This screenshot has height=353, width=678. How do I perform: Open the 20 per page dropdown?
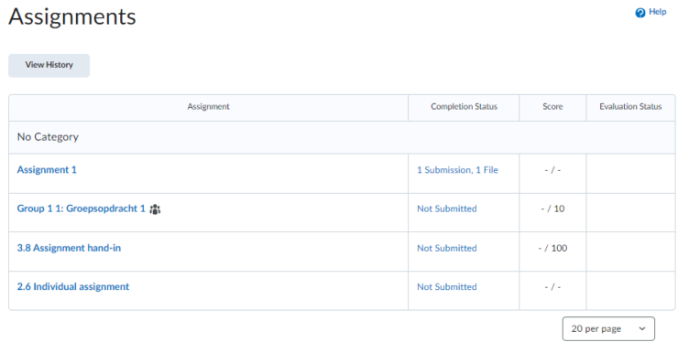pyautogui.click(x=608, y=329)
